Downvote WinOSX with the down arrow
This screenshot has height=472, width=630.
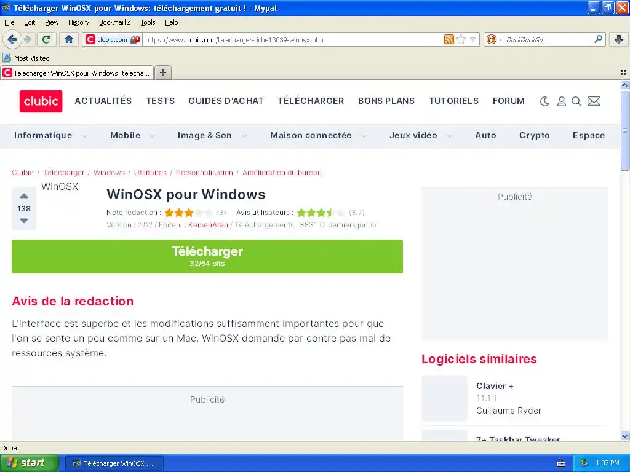coord(24,221)
